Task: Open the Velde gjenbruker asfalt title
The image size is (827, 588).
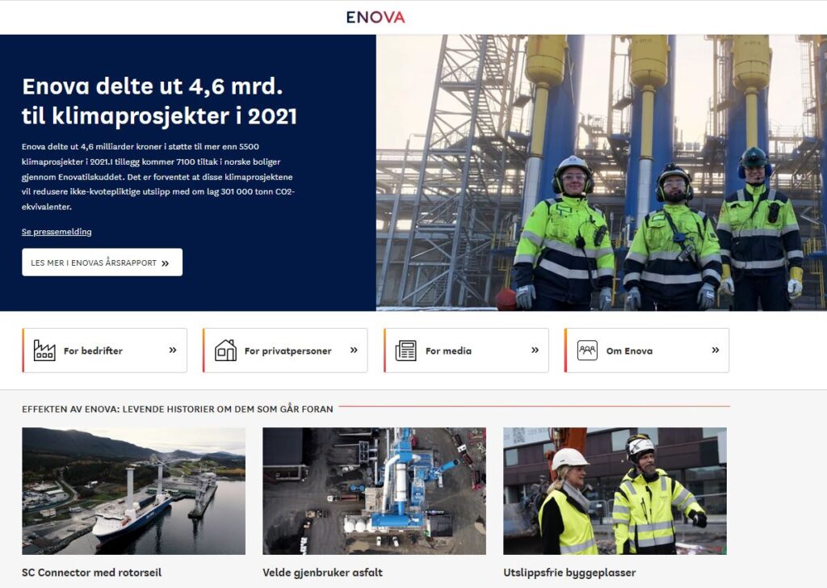Action: 322,572
